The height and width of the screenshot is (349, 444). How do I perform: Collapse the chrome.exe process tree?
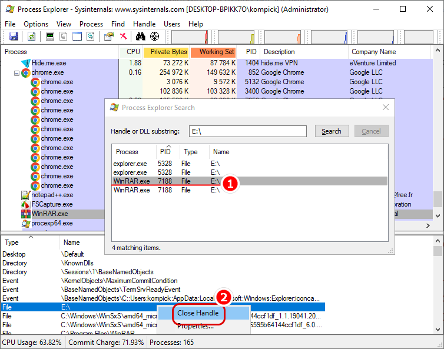coord(16,73)
